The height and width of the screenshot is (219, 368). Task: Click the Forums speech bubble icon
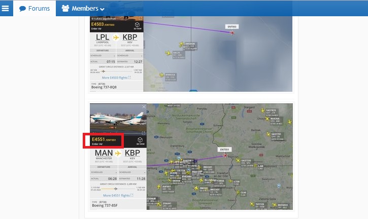coord(22,9)
